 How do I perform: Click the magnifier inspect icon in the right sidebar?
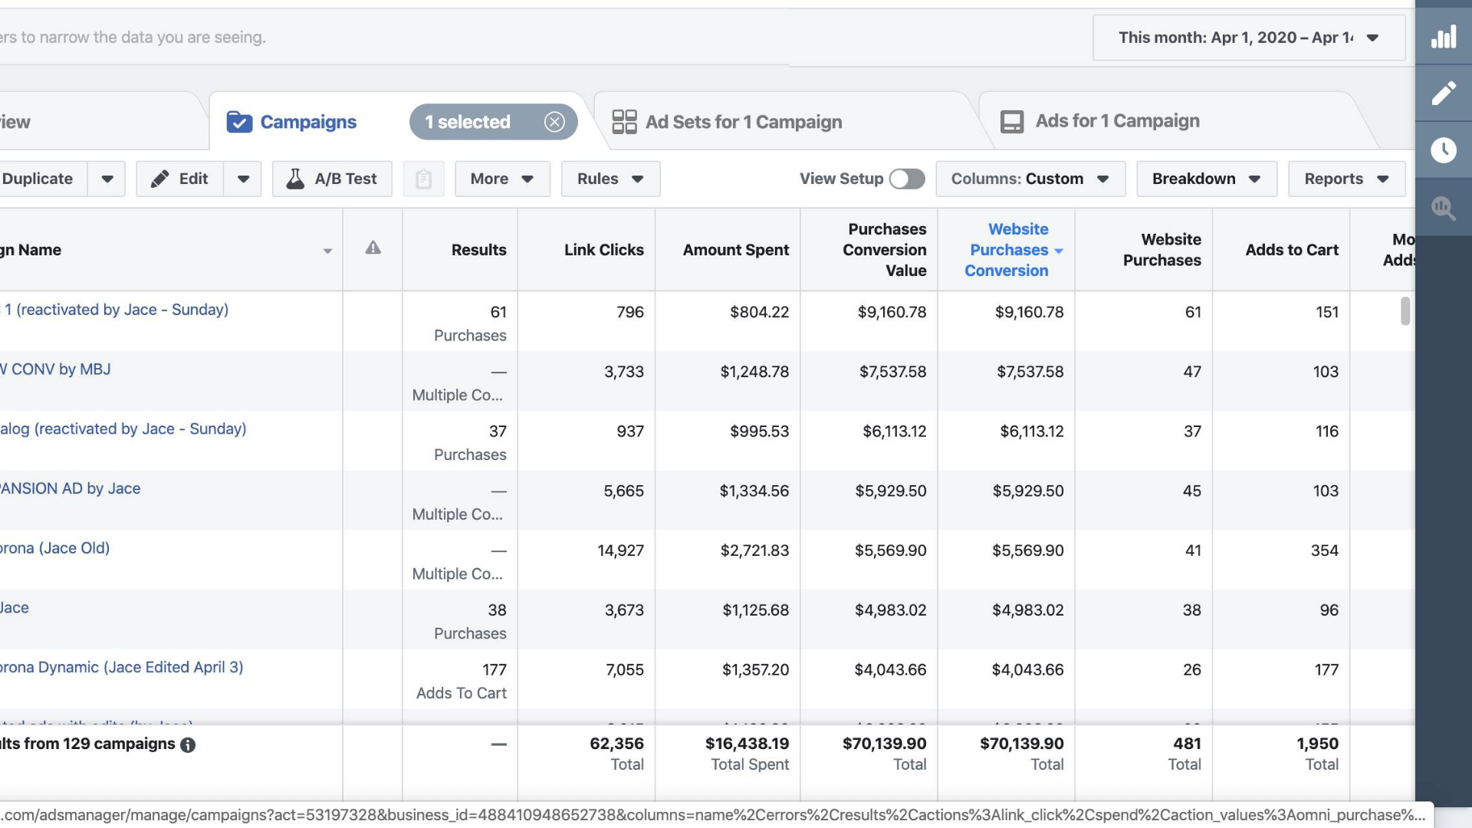(1444, 207)
